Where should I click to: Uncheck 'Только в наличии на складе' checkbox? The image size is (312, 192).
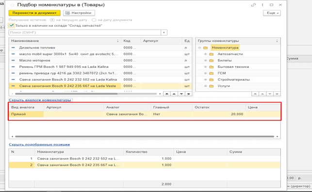click(11, 25)
